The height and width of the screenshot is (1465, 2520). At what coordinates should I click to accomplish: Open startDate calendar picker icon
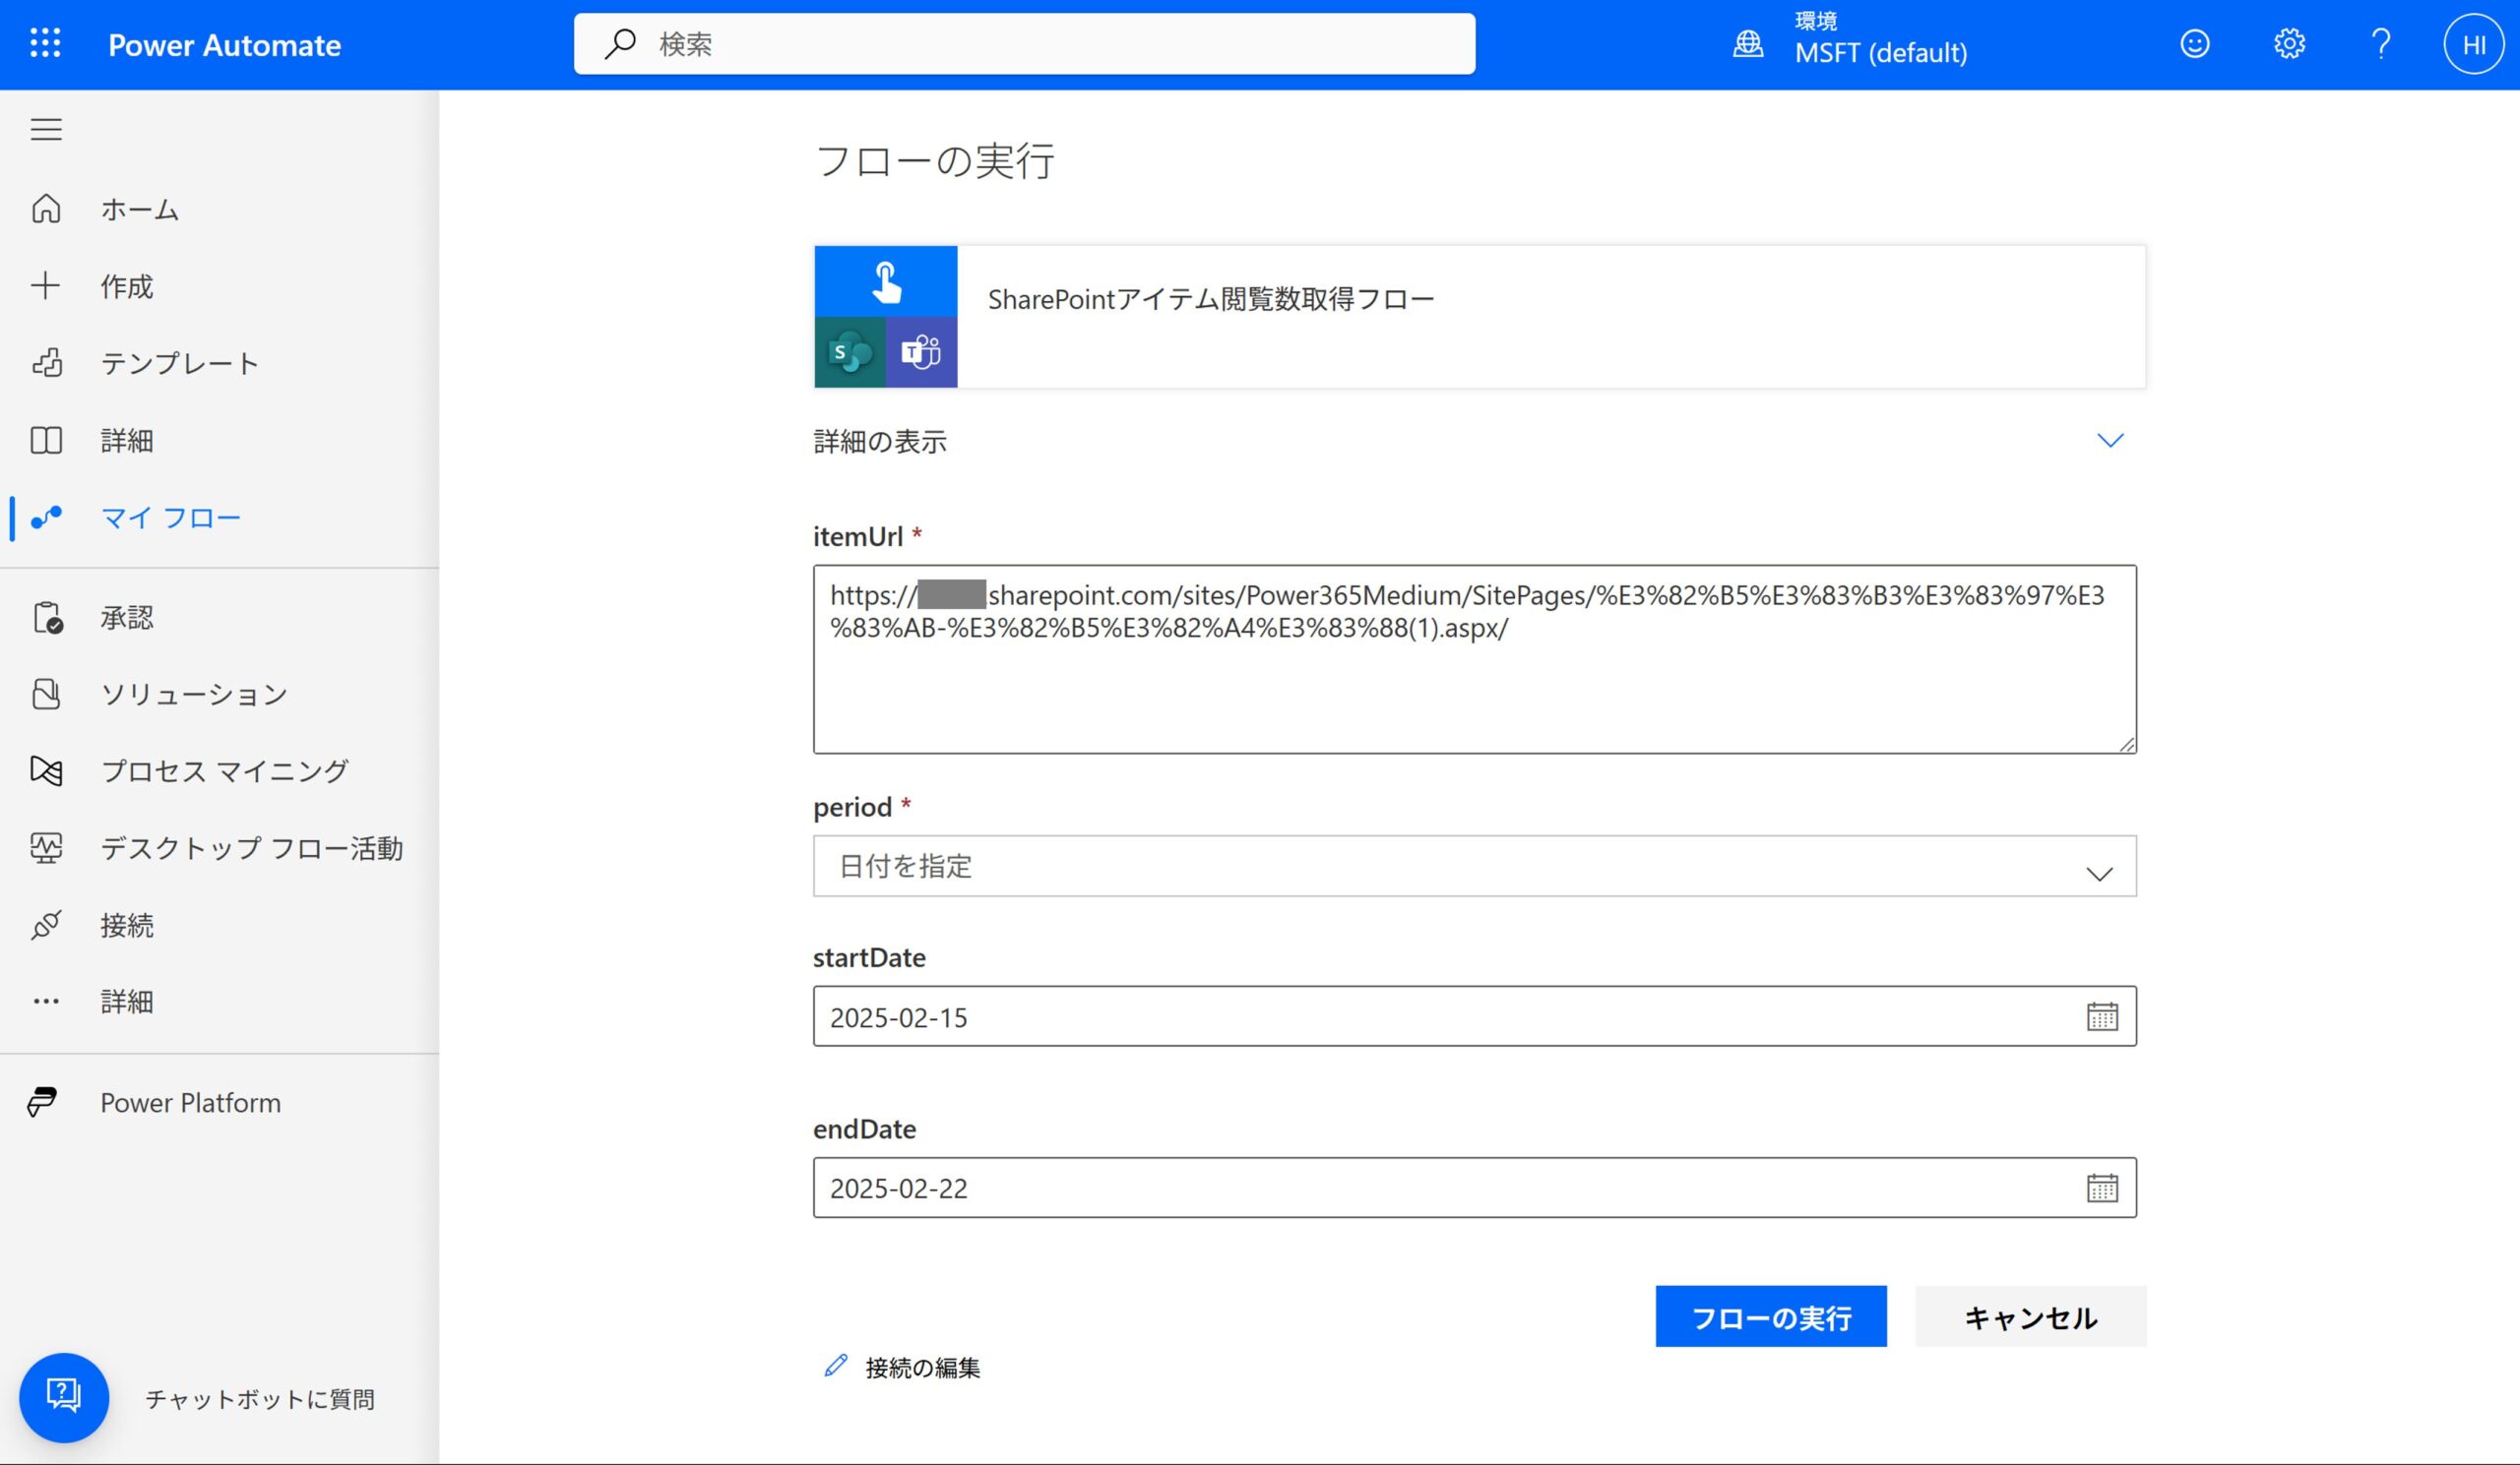pos(2101,1016)
